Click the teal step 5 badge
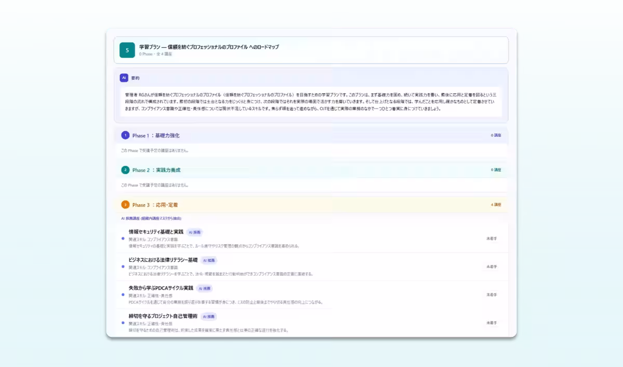Screen dimensions: 623x367 pos(127,50)
